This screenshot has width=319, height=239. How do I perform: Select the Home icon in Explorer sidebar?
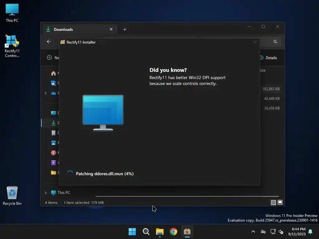[54, 73]
